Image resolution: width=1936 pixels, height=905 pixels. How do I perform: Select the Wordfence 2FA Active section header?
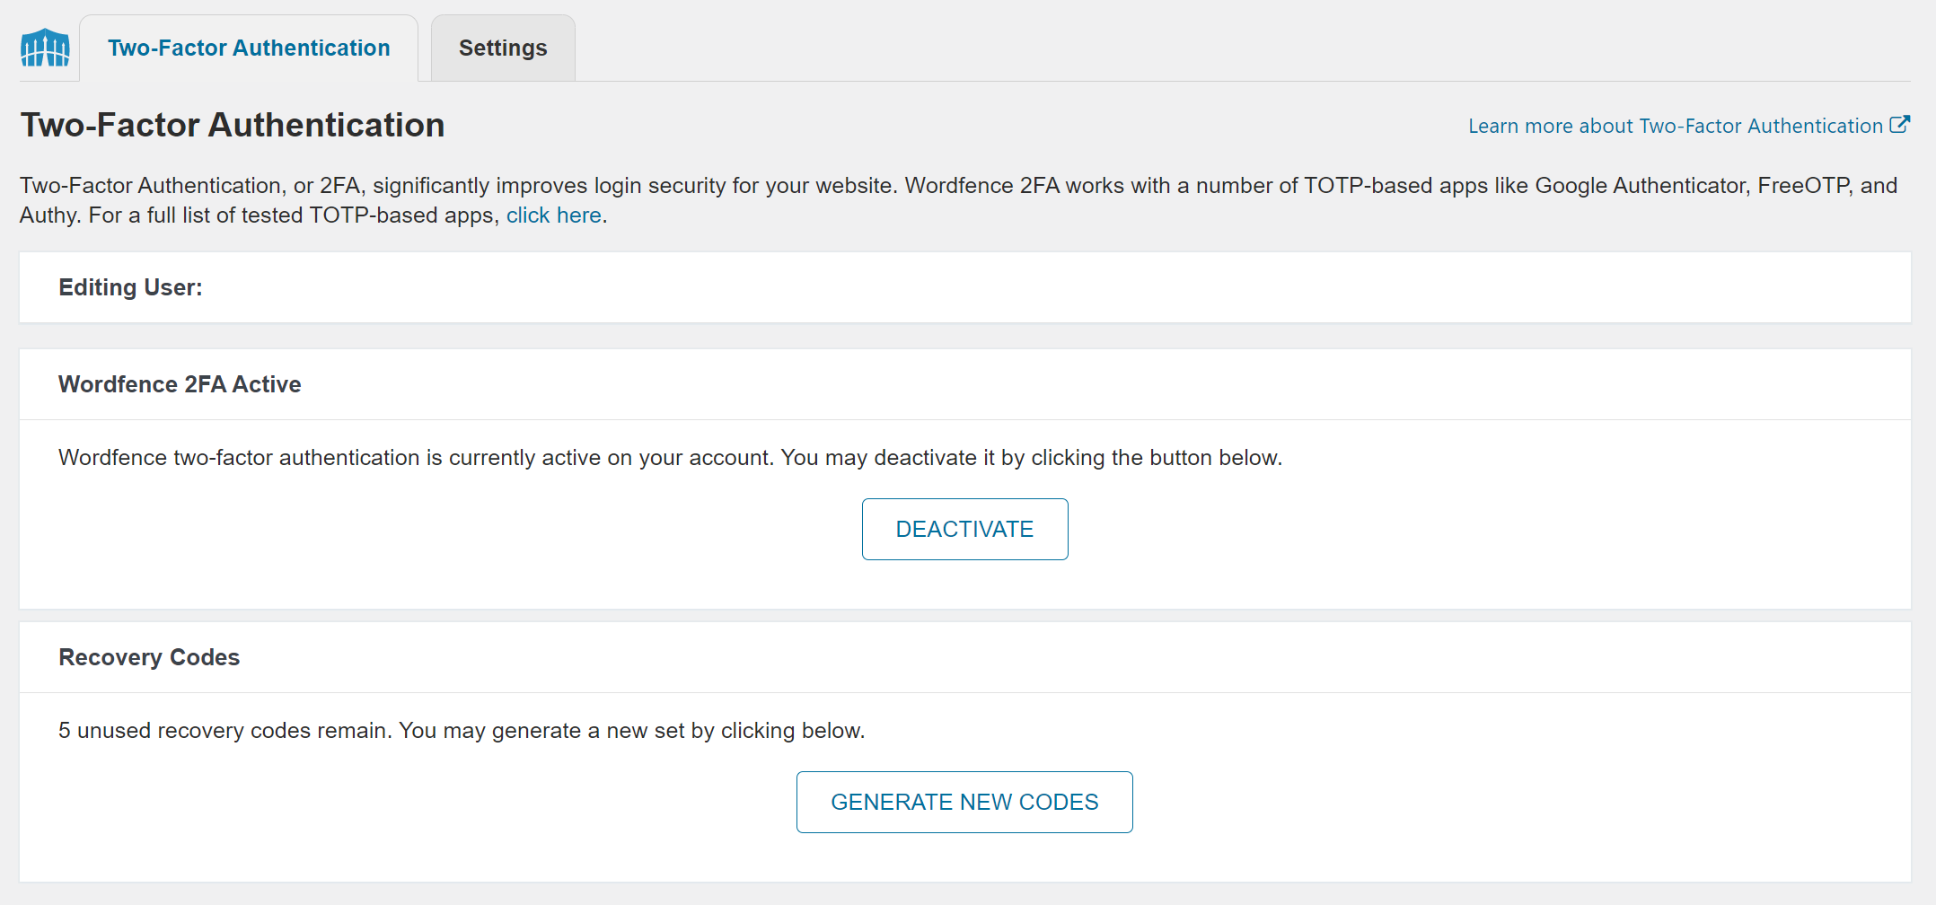(x=180, y=384)
